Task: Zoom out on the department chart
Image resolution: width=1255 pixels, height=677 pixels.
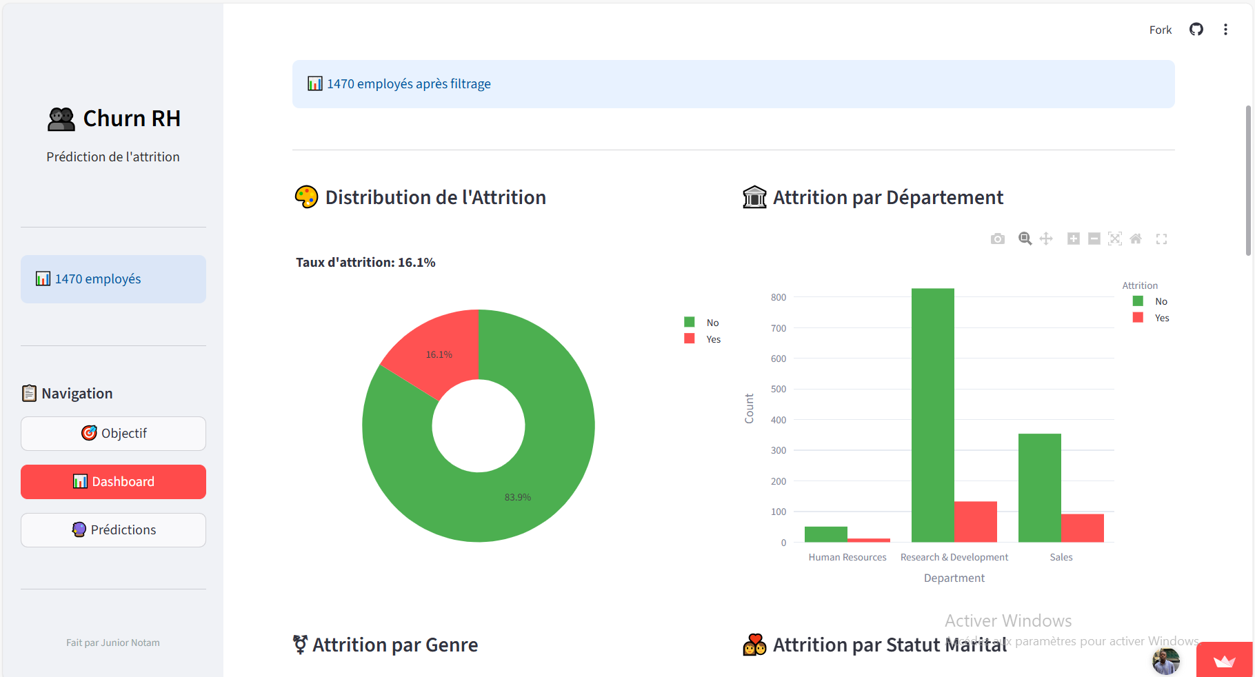Action: [x=1094, y=239]
